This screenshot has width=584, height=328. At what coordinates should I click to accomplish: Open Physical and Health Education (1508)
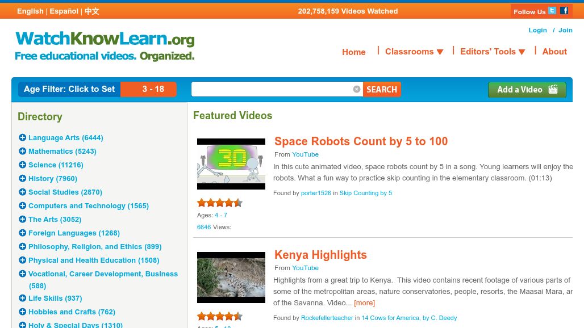(94, 260)
